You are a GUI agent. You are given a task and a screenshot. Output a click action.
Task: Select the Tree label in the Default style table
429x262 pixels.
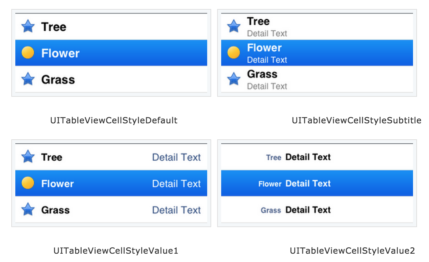coord(54,27)
